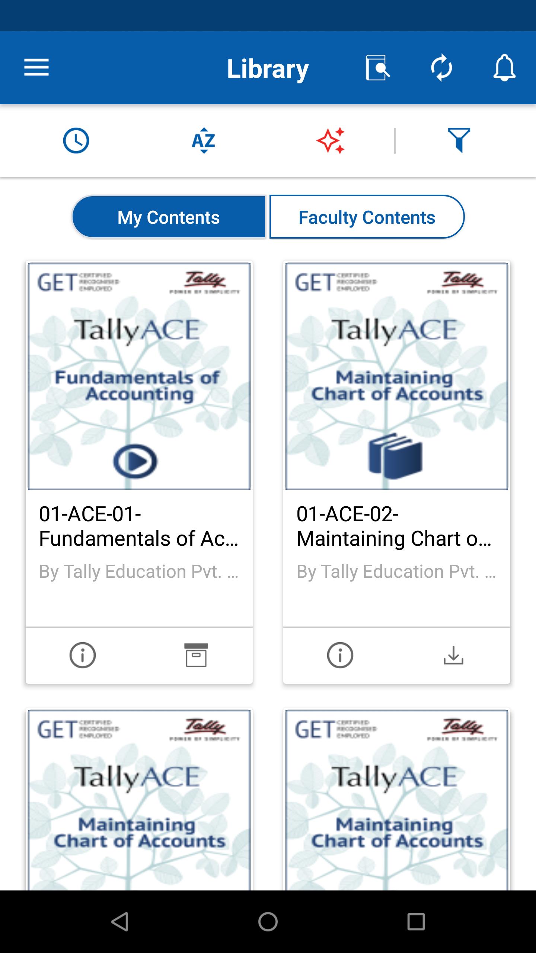This screenshot has height=953, width=536.
Task: Open notifications via the bell icon
Action: (504, 68)
